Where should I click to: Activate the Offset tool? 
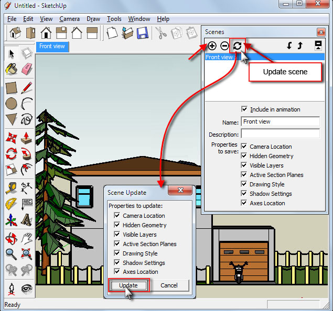click(27, 170)
